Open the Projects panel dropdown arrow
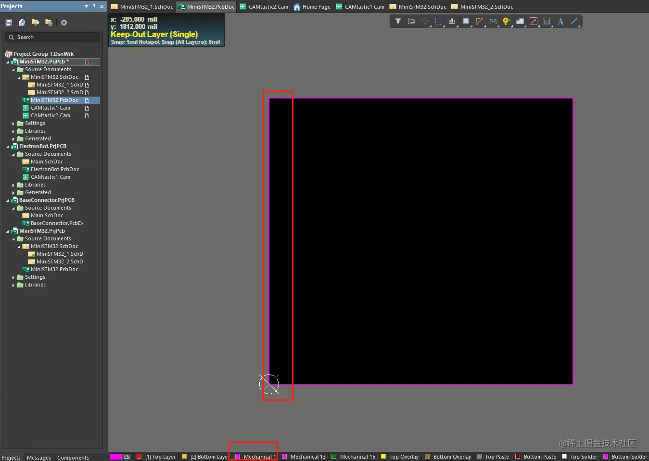649x461 pixels. click(86, 6)
